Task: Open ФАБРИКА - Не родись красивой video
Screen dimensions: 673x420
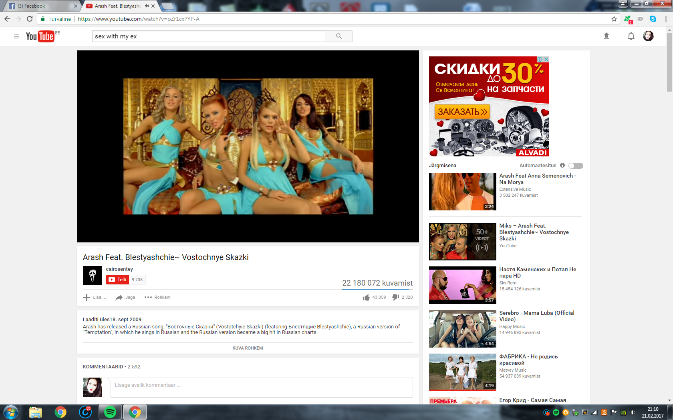Action: (528, 360)
